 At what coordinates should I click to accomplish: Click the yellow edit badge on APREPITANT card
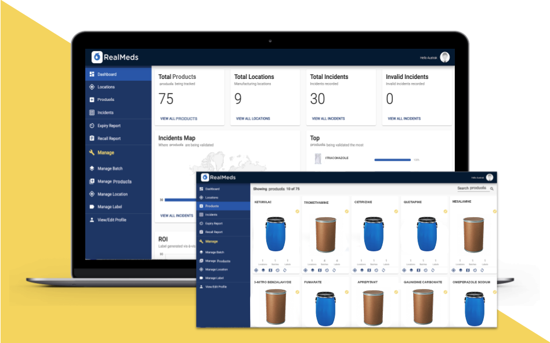[396, 292]
